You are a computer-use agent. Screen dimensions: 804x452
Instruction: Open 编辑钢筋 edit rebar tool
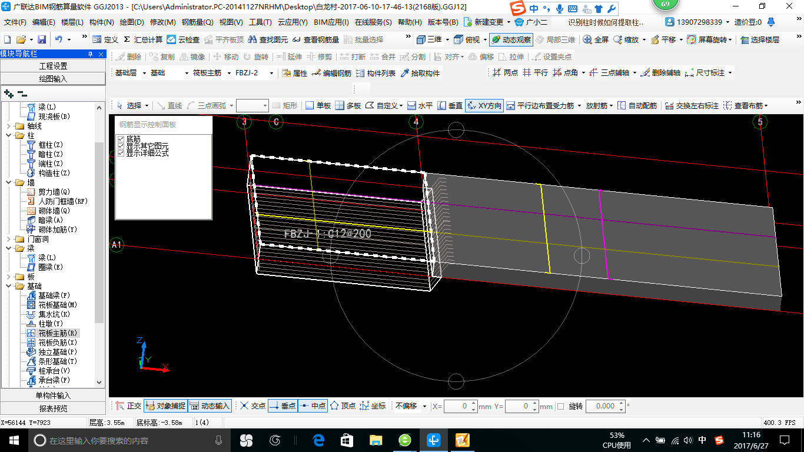331,73
